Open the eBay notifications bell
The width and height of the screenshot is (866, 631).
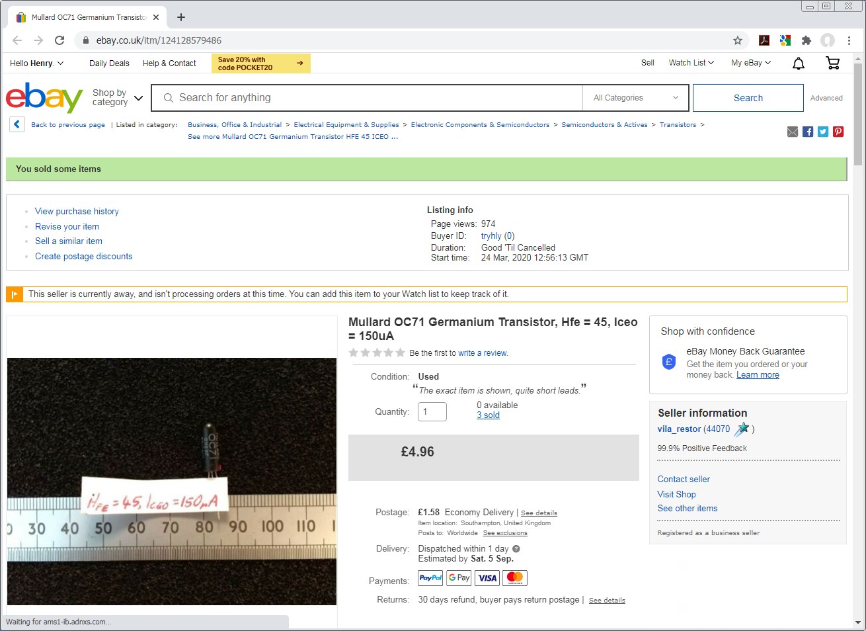pos(799,63)
